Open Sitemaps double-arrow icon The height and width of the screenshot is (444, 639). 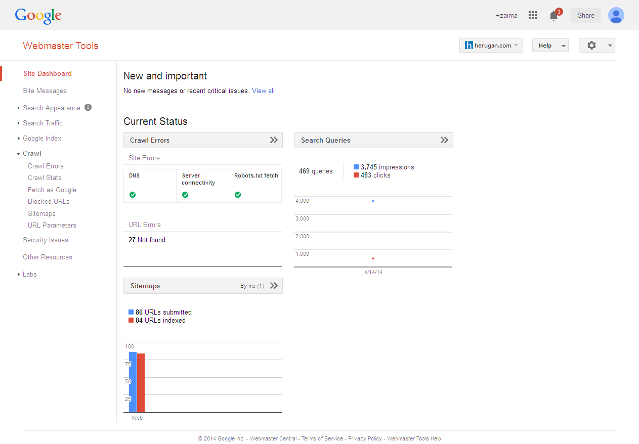pyautogui.click(x=274, y=286)
